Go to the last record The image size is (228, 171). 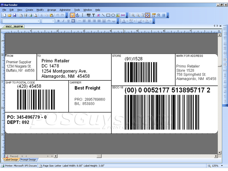click(52, 156)
